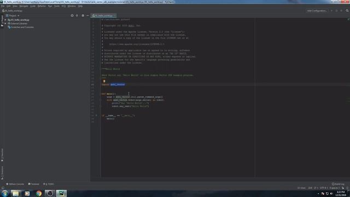
Task: Click the collapse all icon in Project panel
Action: 77,16
